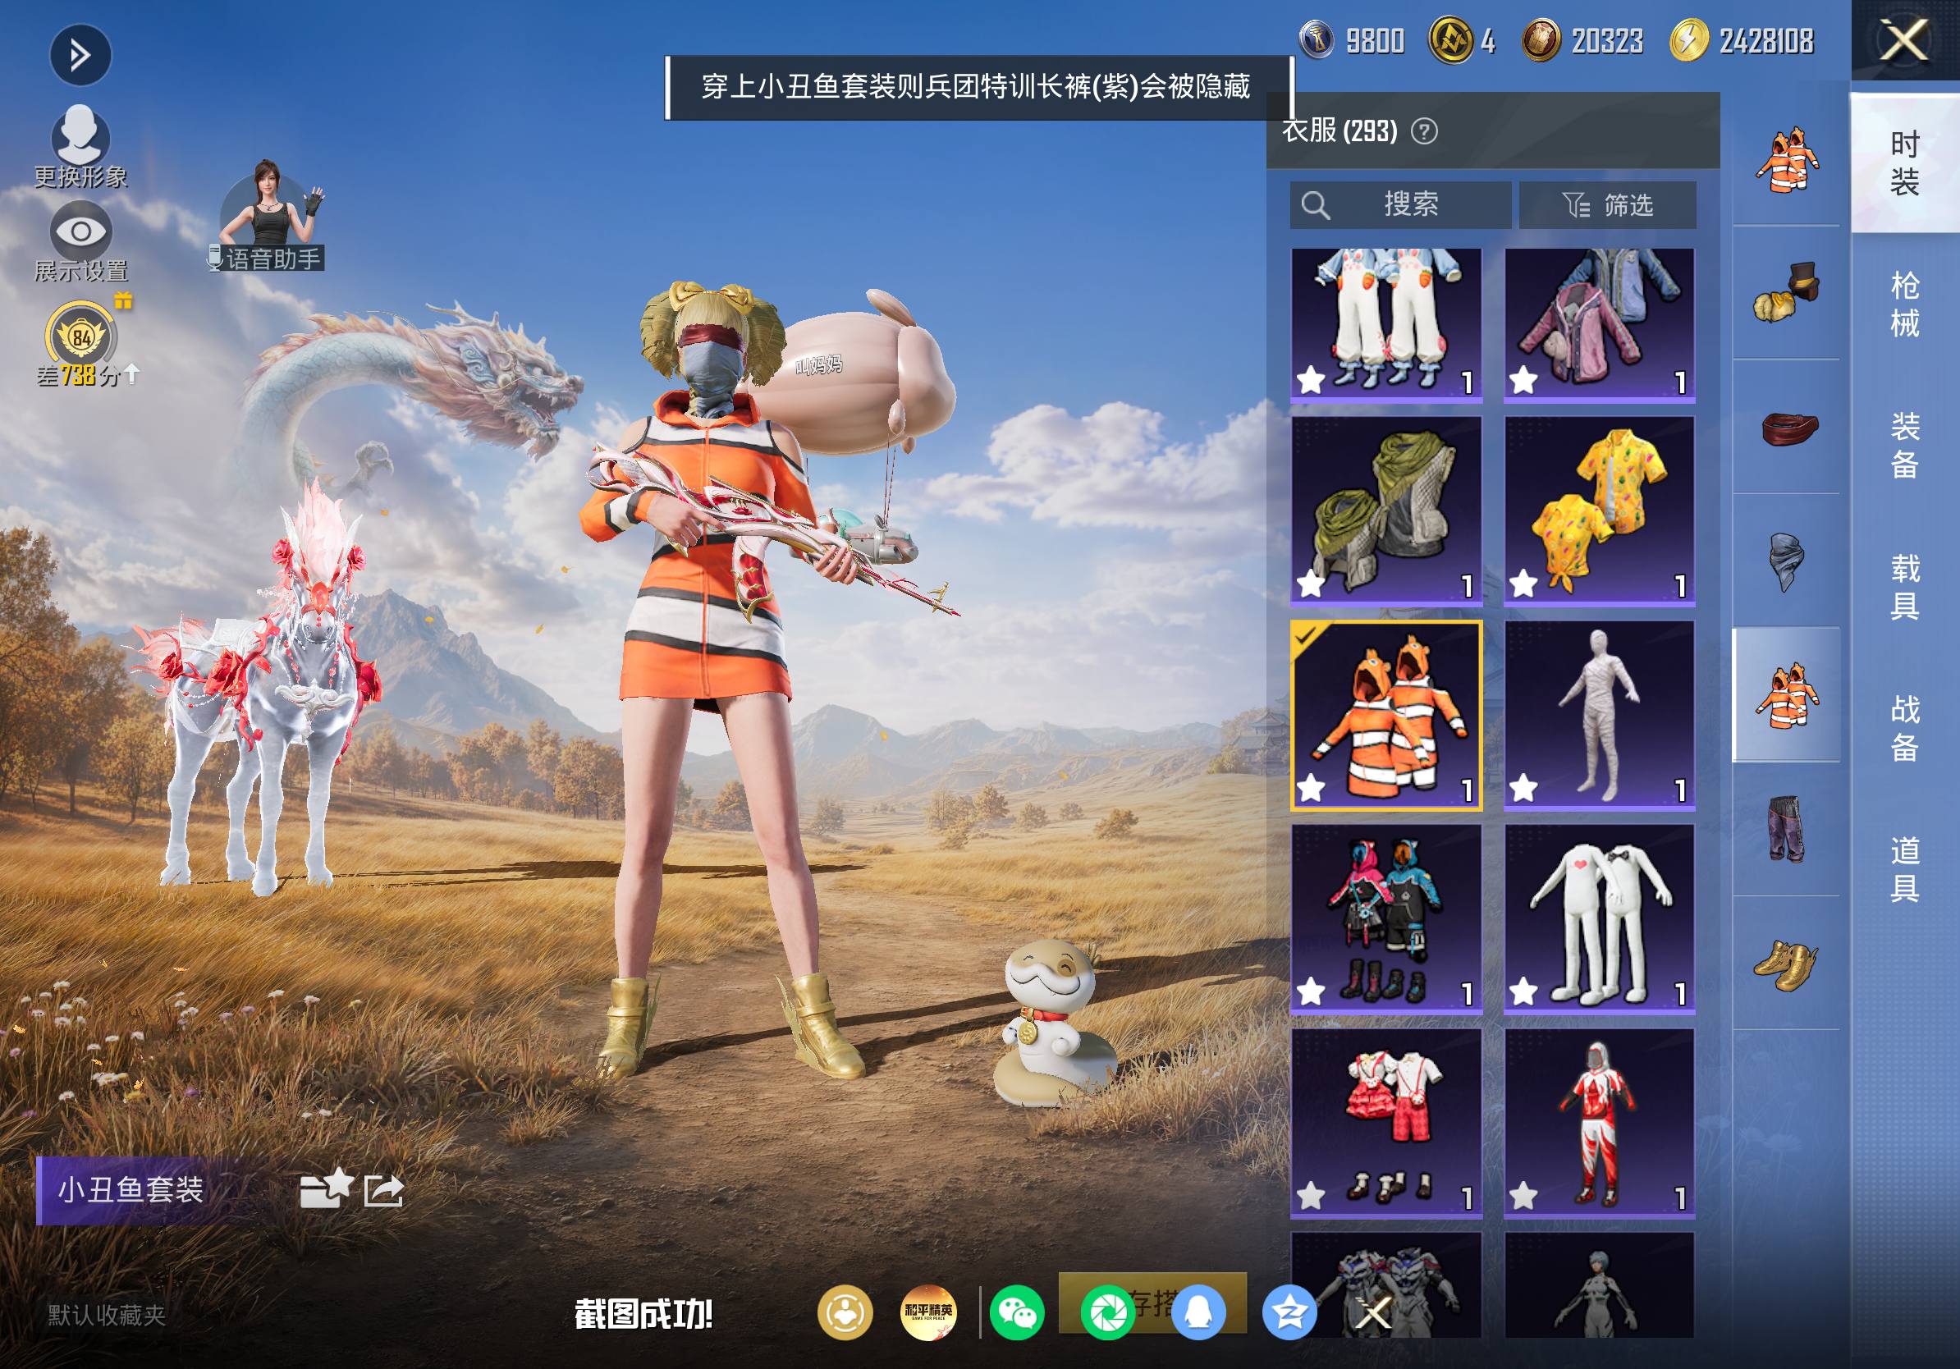Open the 筛选 filter dropdown
This screenshot has height=1369, width=1960.
(x=1607, y=205)
